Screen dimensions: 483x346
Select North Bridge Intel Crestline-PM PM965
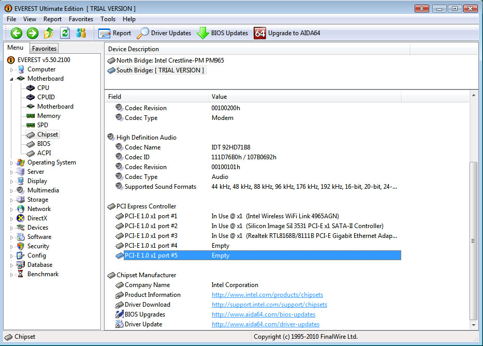click(166, 61)
